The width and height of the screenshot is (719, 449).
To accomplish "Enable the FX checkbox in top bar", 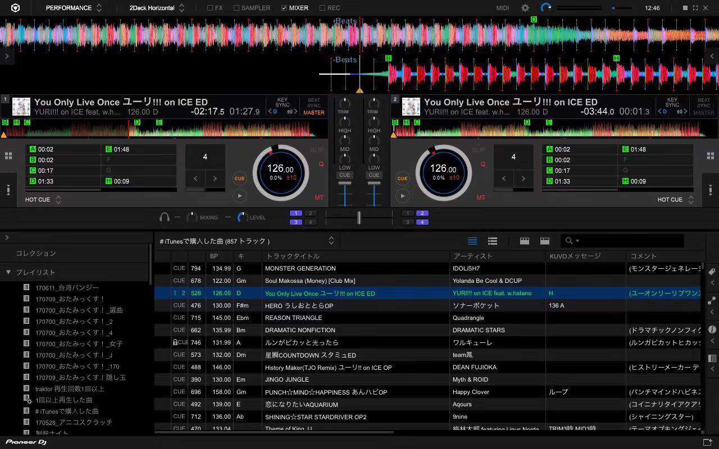I will pos(210,8).
